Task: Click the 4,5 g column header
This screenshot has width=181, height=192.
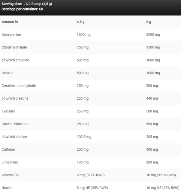Action: tap(81, 22)
